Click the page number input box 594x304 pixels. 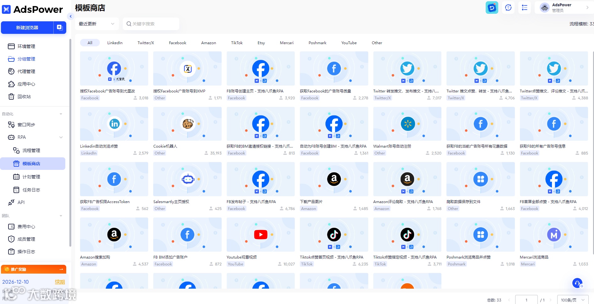click(x=526, y=300)
